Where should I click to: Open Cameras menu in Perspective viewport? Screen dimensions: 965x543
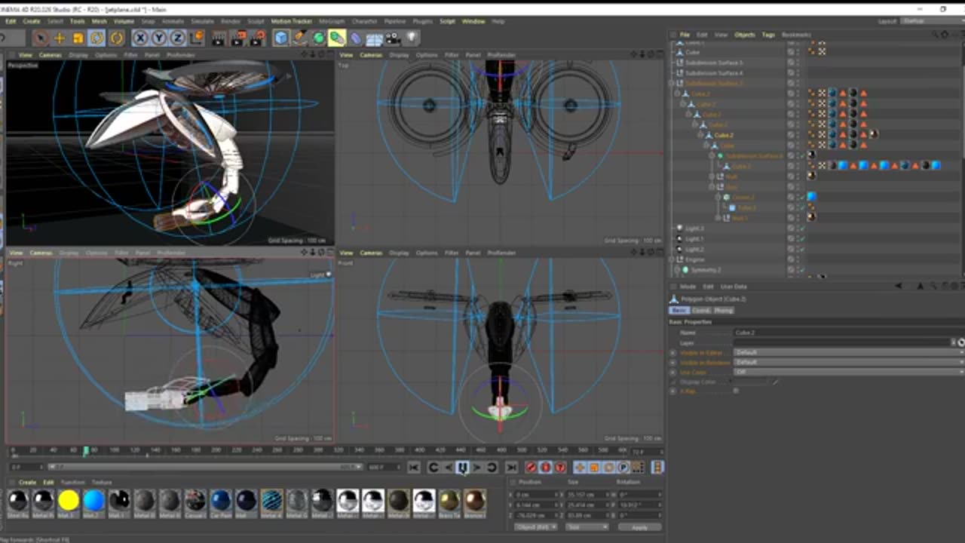(x=51, y=55)
